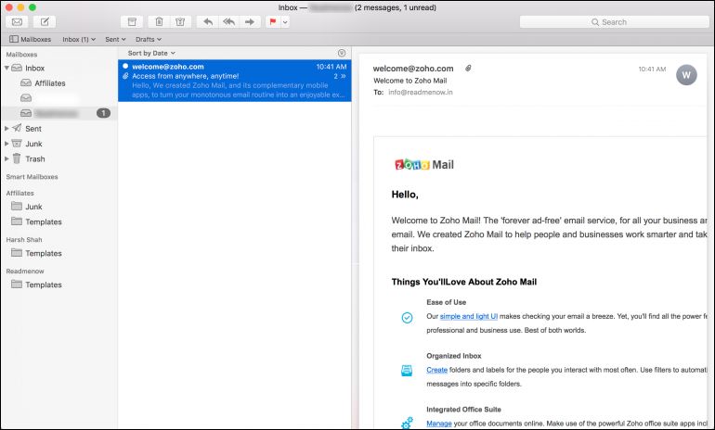Viewport: 715px width, 430px height.
Task: Click sender welcome@zoho.com in the message header
Action: point(413,69)
